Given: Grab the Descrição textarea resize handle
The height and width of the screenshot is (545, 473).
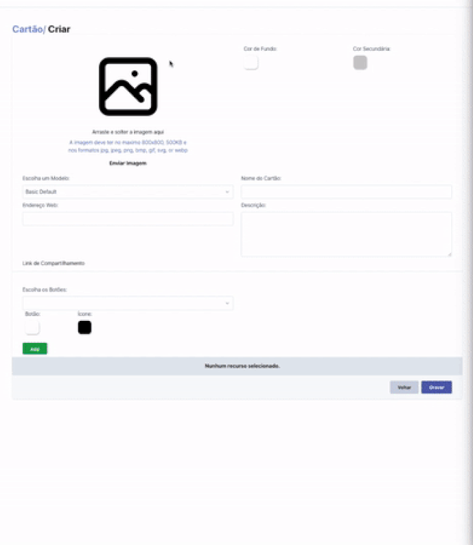Looking at the screenshot, I should (x=450, y=254).
